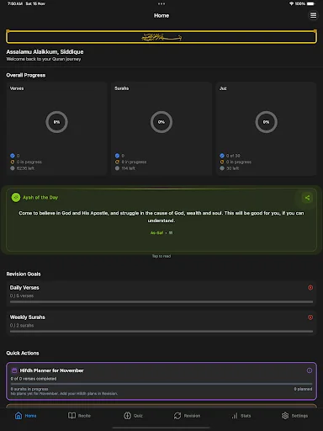Remove the Weekly Surahs goal
This screenshot has height=431, width=323.
coord(310,317)
